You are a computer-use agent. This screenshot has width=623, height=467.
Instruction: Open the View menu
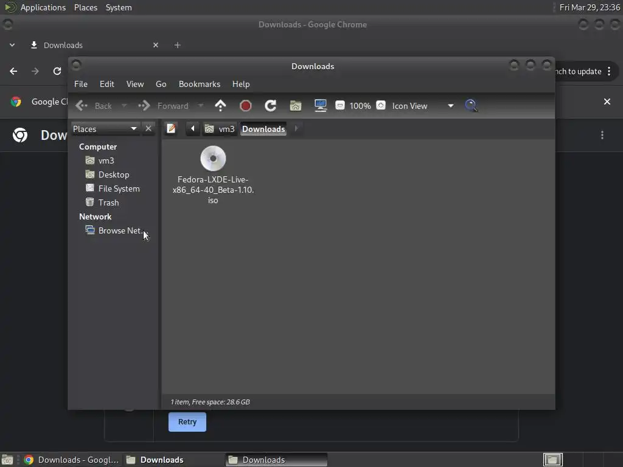point(135,84)
